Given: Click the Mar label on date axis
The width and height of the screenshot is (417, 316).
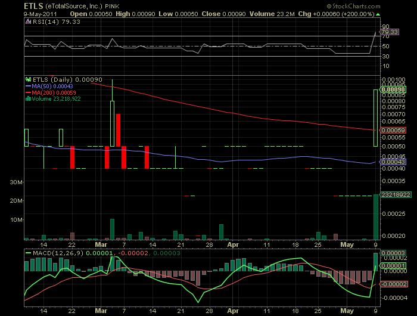Looking at the screenshot, I should coord(100,244).
